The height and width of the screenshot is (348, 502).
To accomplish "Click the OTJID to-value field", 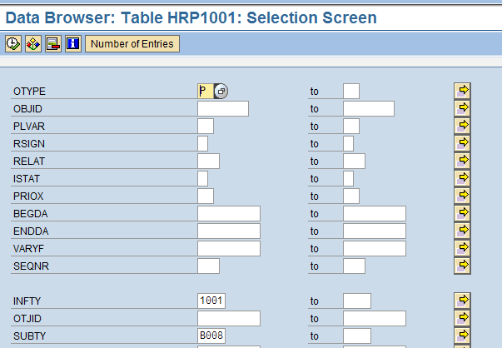I will [x=374, y=318].
